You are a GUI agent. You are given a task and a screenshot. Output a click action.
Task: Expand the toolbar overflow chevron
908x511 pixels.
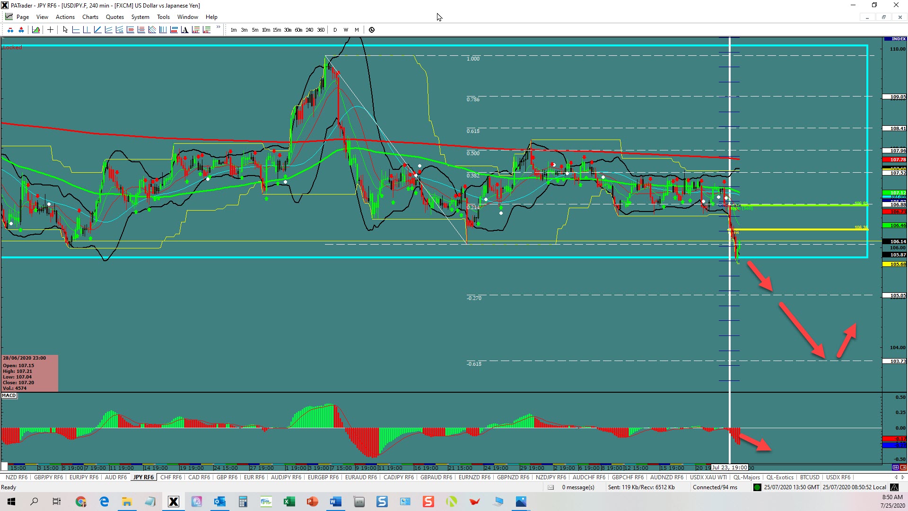[218, 27]
